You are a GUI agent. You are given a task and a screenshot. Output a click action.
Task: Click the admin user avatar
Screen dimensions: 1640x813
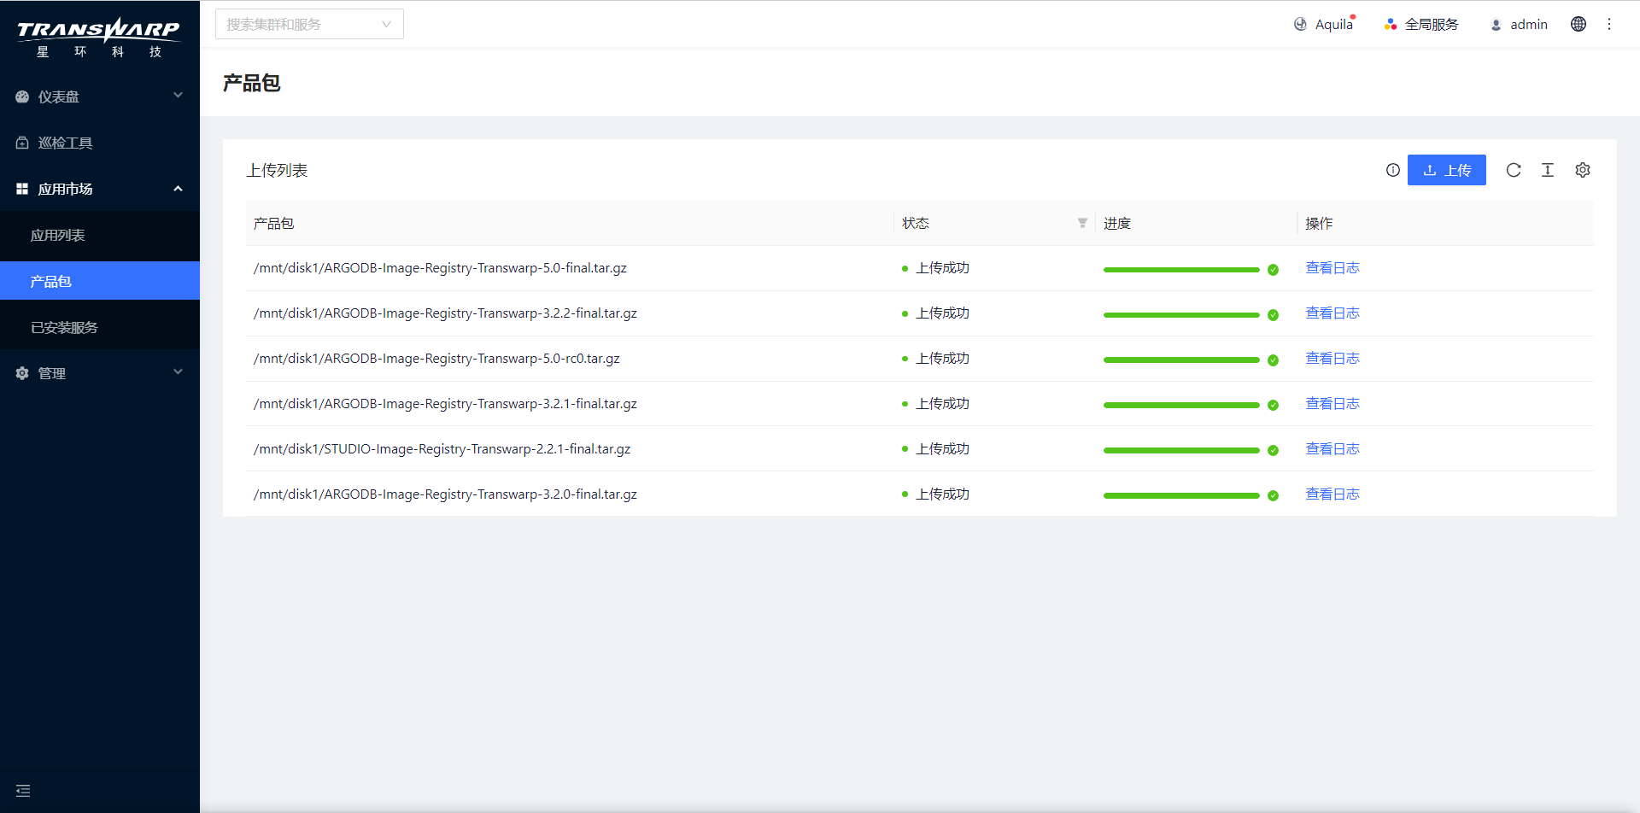coord(1496,25)
